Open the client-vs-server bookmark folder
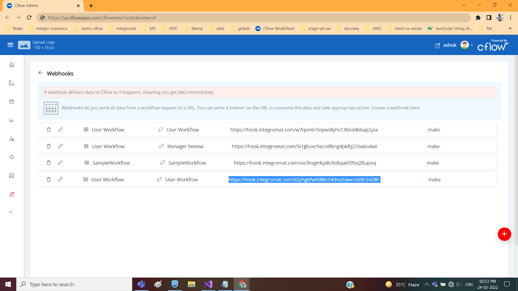This screenshot has height=291, width=518. [x=404, y=28]
